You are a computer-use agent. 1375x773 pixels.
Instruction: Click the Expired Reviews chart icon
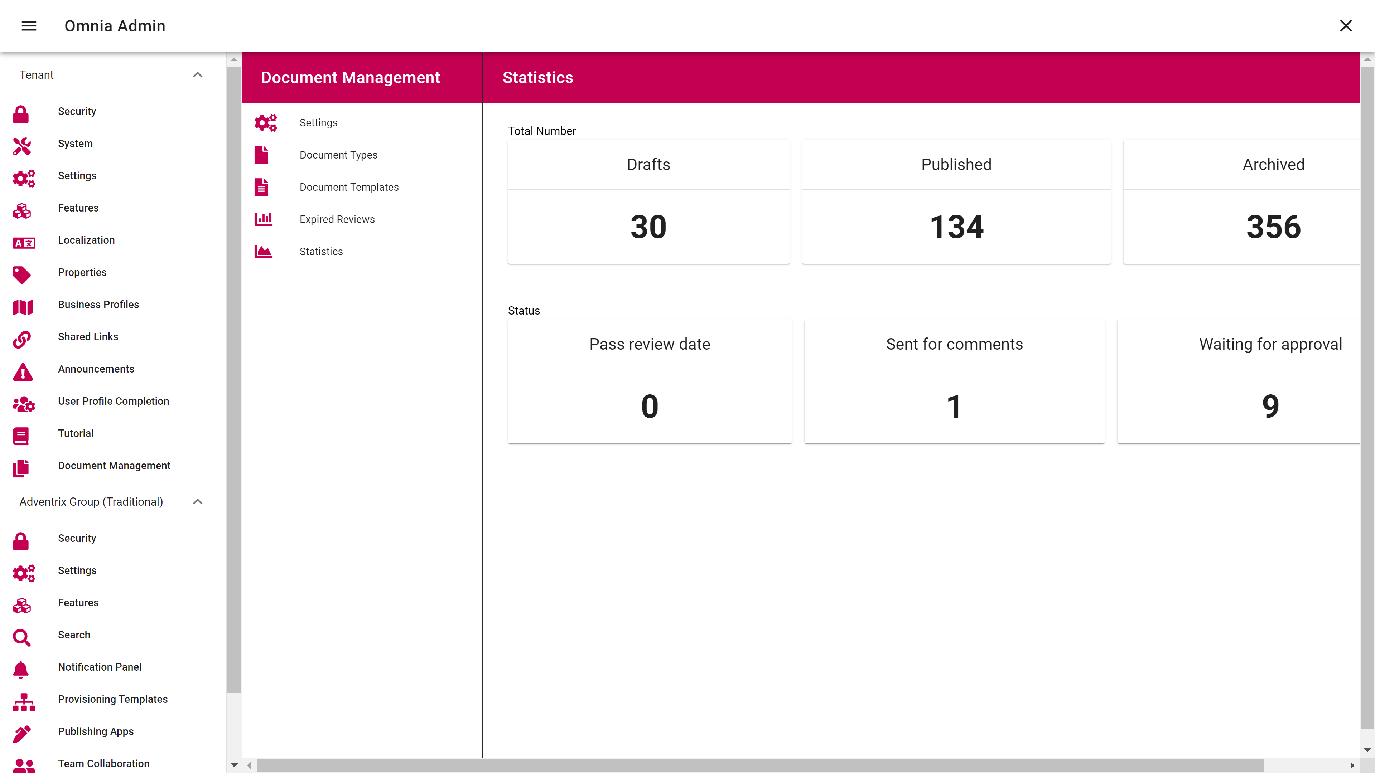click(x=264, y=219)
